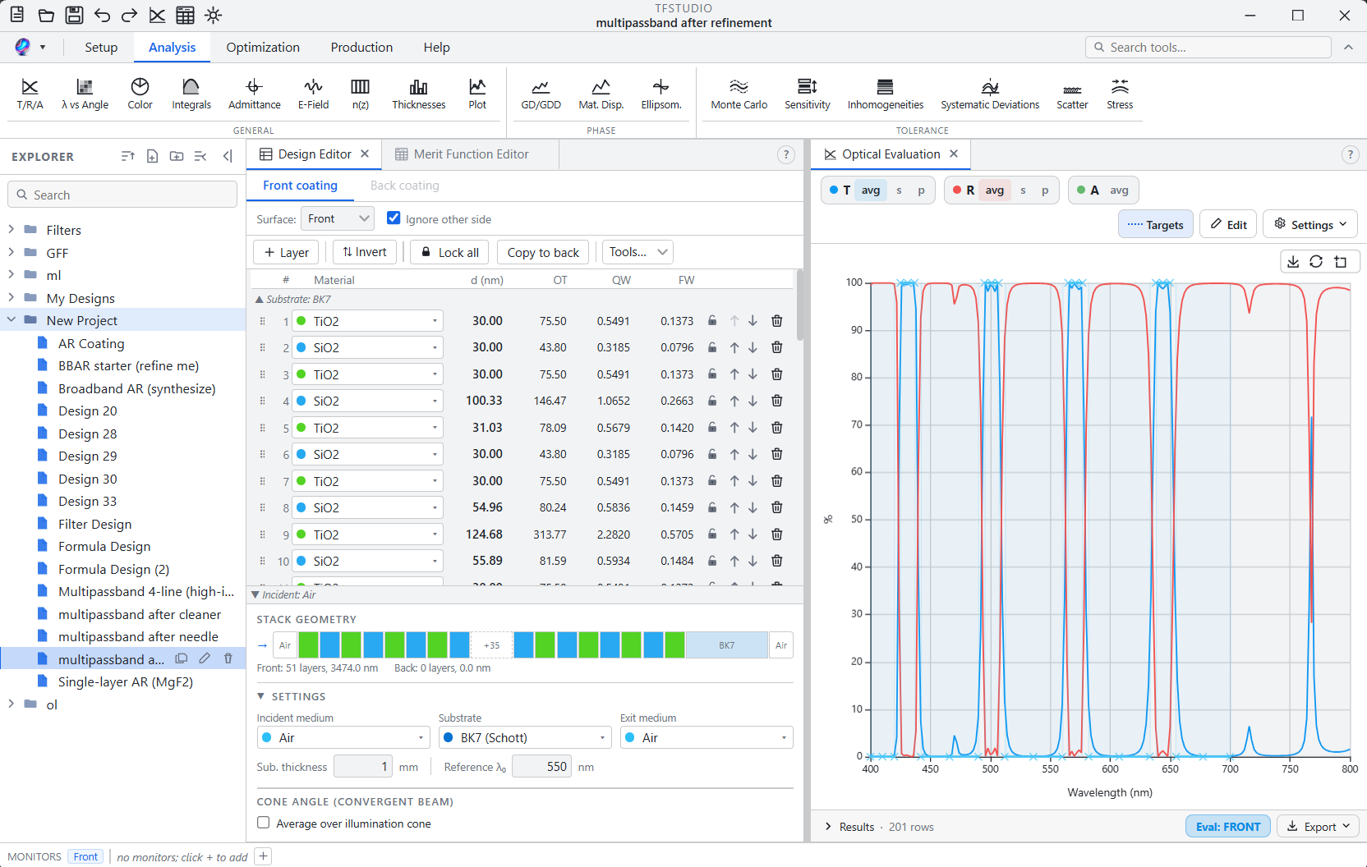Switch to the Optimization ribbon tab
Viewport: 1367px width, 867px height.
tap(263, 47)
